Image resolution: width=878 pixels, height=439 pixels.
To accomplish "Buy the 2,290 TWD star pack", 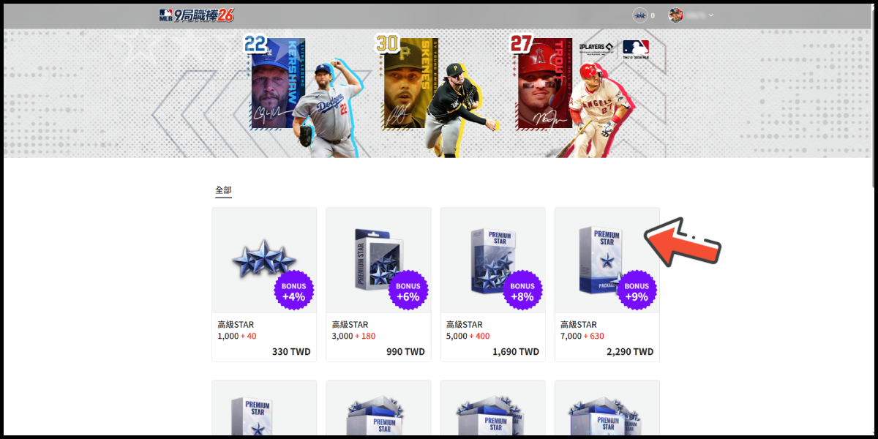I will tap(630, 352).
